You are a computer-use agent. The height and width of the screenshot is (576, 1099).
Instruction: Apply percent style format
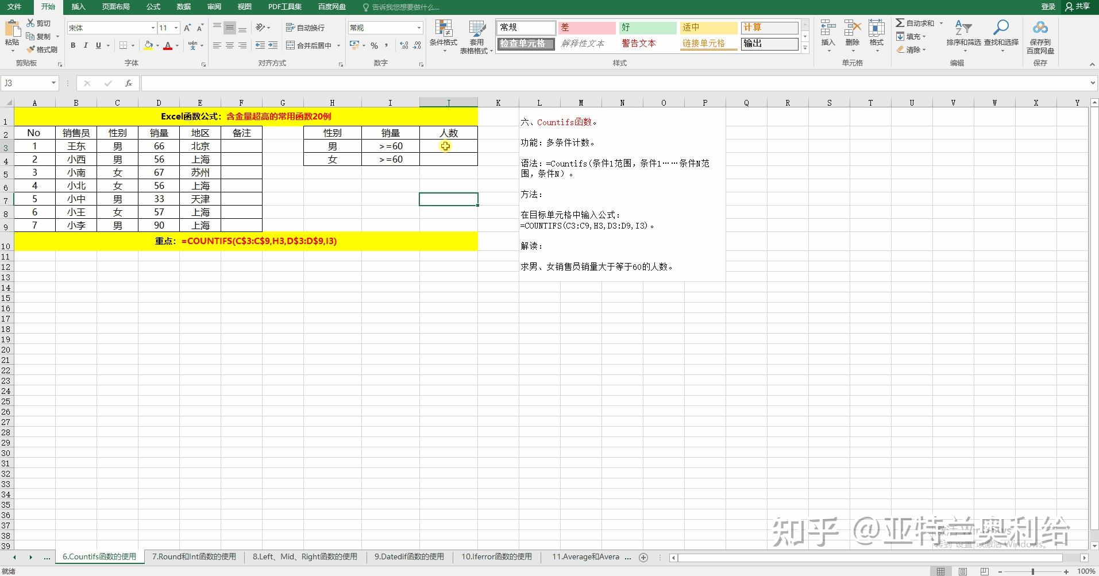coord(375,45)
